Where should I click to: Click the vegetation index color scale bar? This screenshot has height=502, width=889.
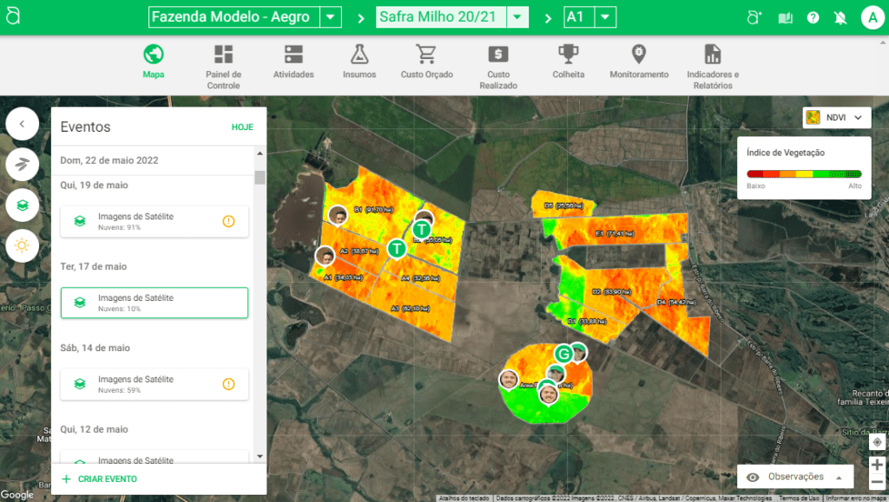pyautogui.click(x=804, y=174)
